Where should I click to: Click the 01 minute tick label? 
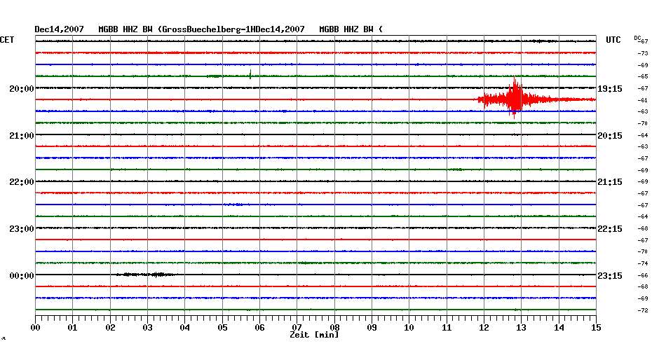[x=73, y=328]
